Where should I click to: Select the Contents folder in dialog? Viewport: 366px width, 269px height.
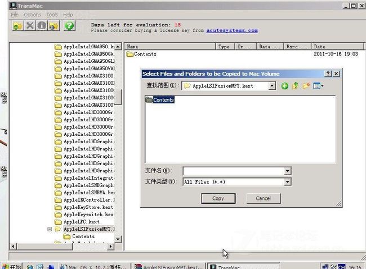pos(160,100)
